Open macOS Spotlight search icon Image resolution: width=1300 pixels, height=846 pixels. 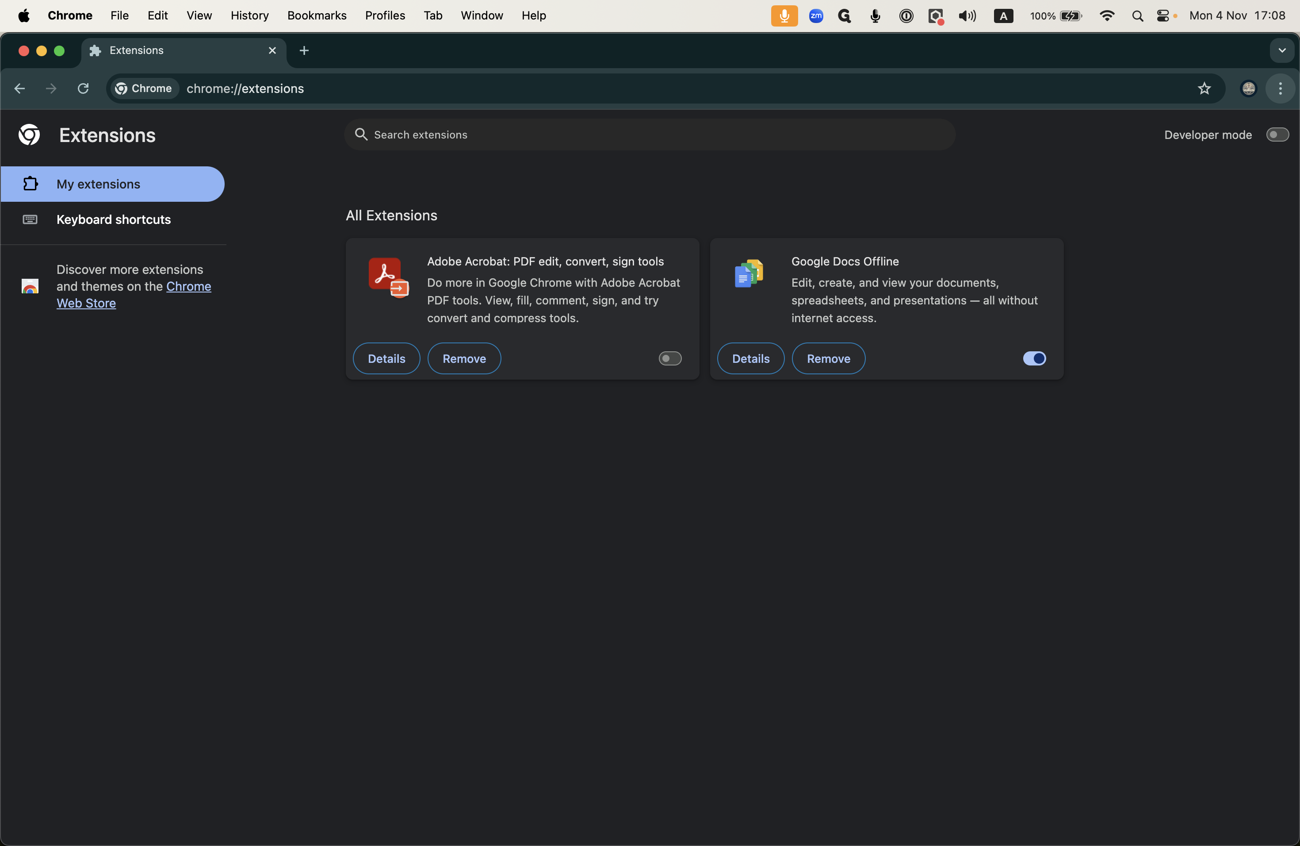(x=1138, y=16)
